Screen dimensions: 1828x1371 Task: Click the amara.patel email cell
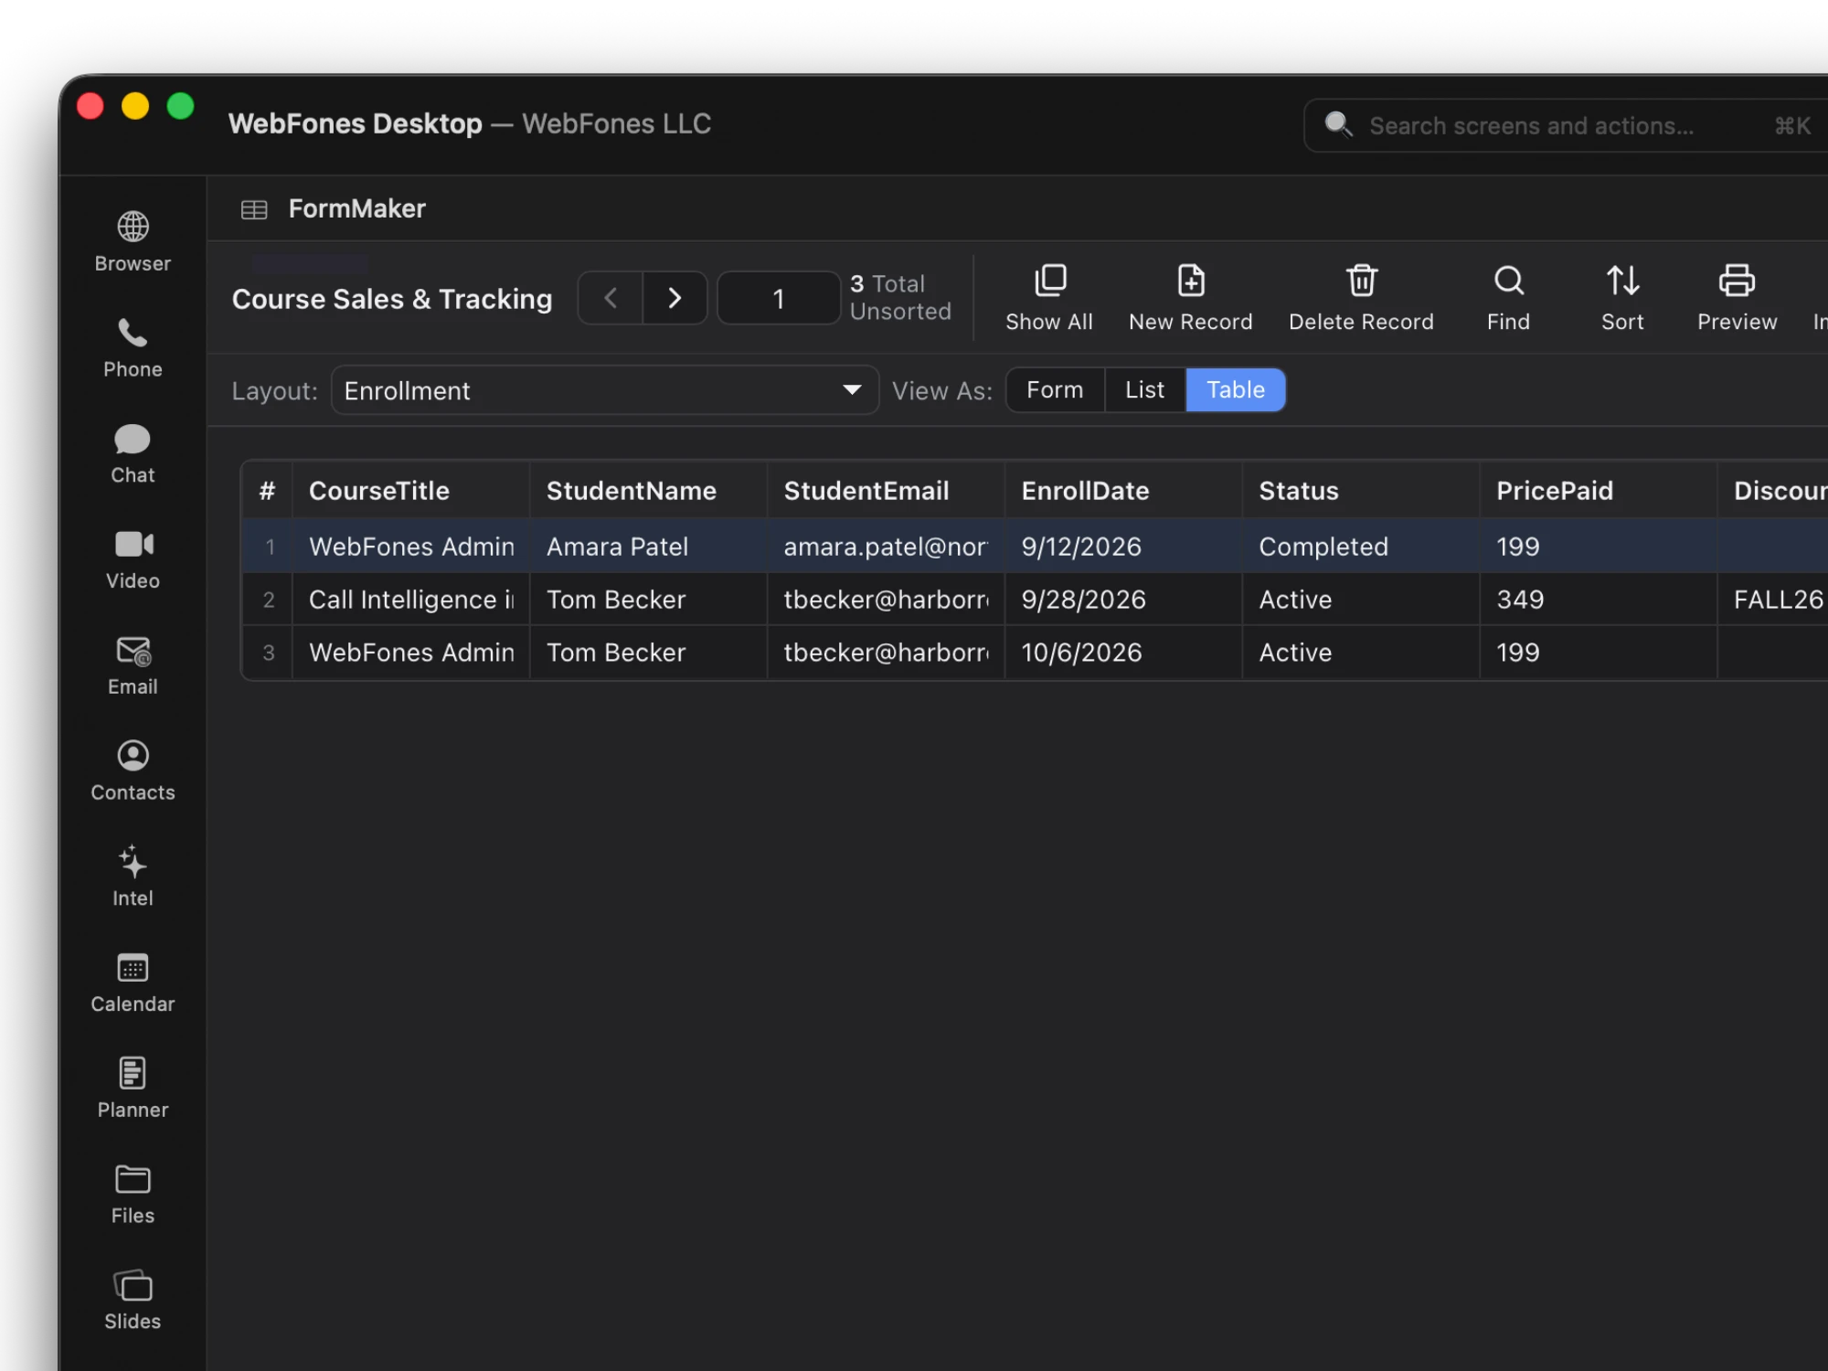tap(886, 547)
